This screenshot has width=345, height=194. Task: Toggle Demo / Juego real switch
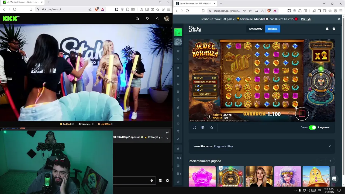click(x=312, y=127)
